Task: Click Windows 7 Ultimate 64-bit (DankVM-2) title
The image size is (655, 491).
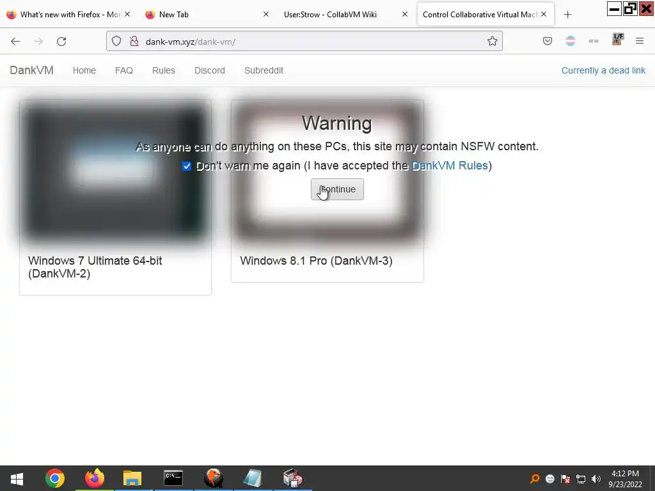Action: (95, 267)
